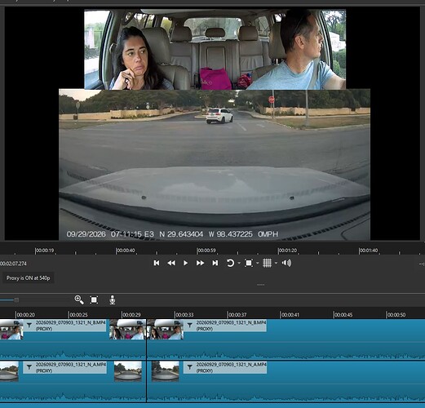Screen dimensions: 425x408
Task: Click timeline ruler at 00:00:45
Action: [343, 315]
